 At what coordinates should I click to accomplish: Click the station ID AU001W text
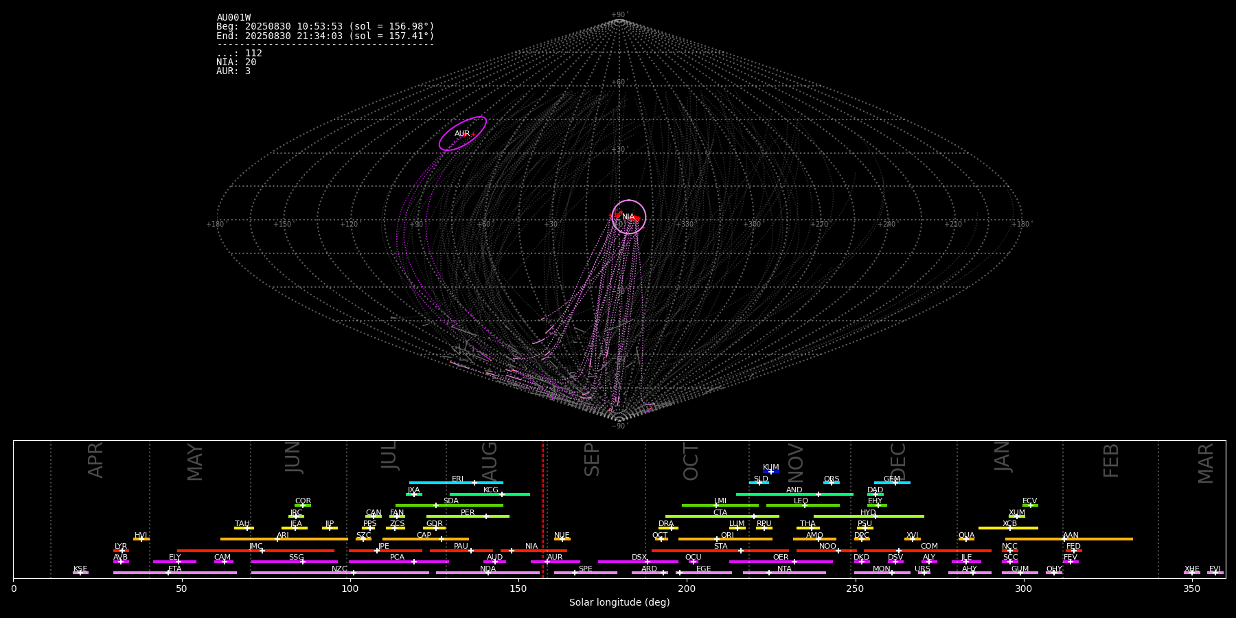(233, 18)
